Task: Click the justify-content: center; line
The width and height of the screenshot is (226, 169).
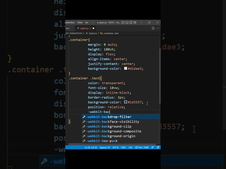Action: pos(112,64)
